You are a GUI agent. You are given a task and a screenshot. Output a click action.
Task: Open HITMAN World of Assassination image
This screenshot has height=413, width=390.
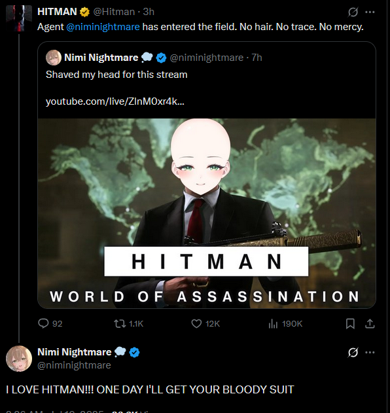[207, 213]
